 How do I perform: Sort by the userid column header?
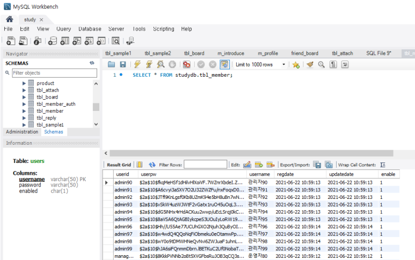click(126, 174)
